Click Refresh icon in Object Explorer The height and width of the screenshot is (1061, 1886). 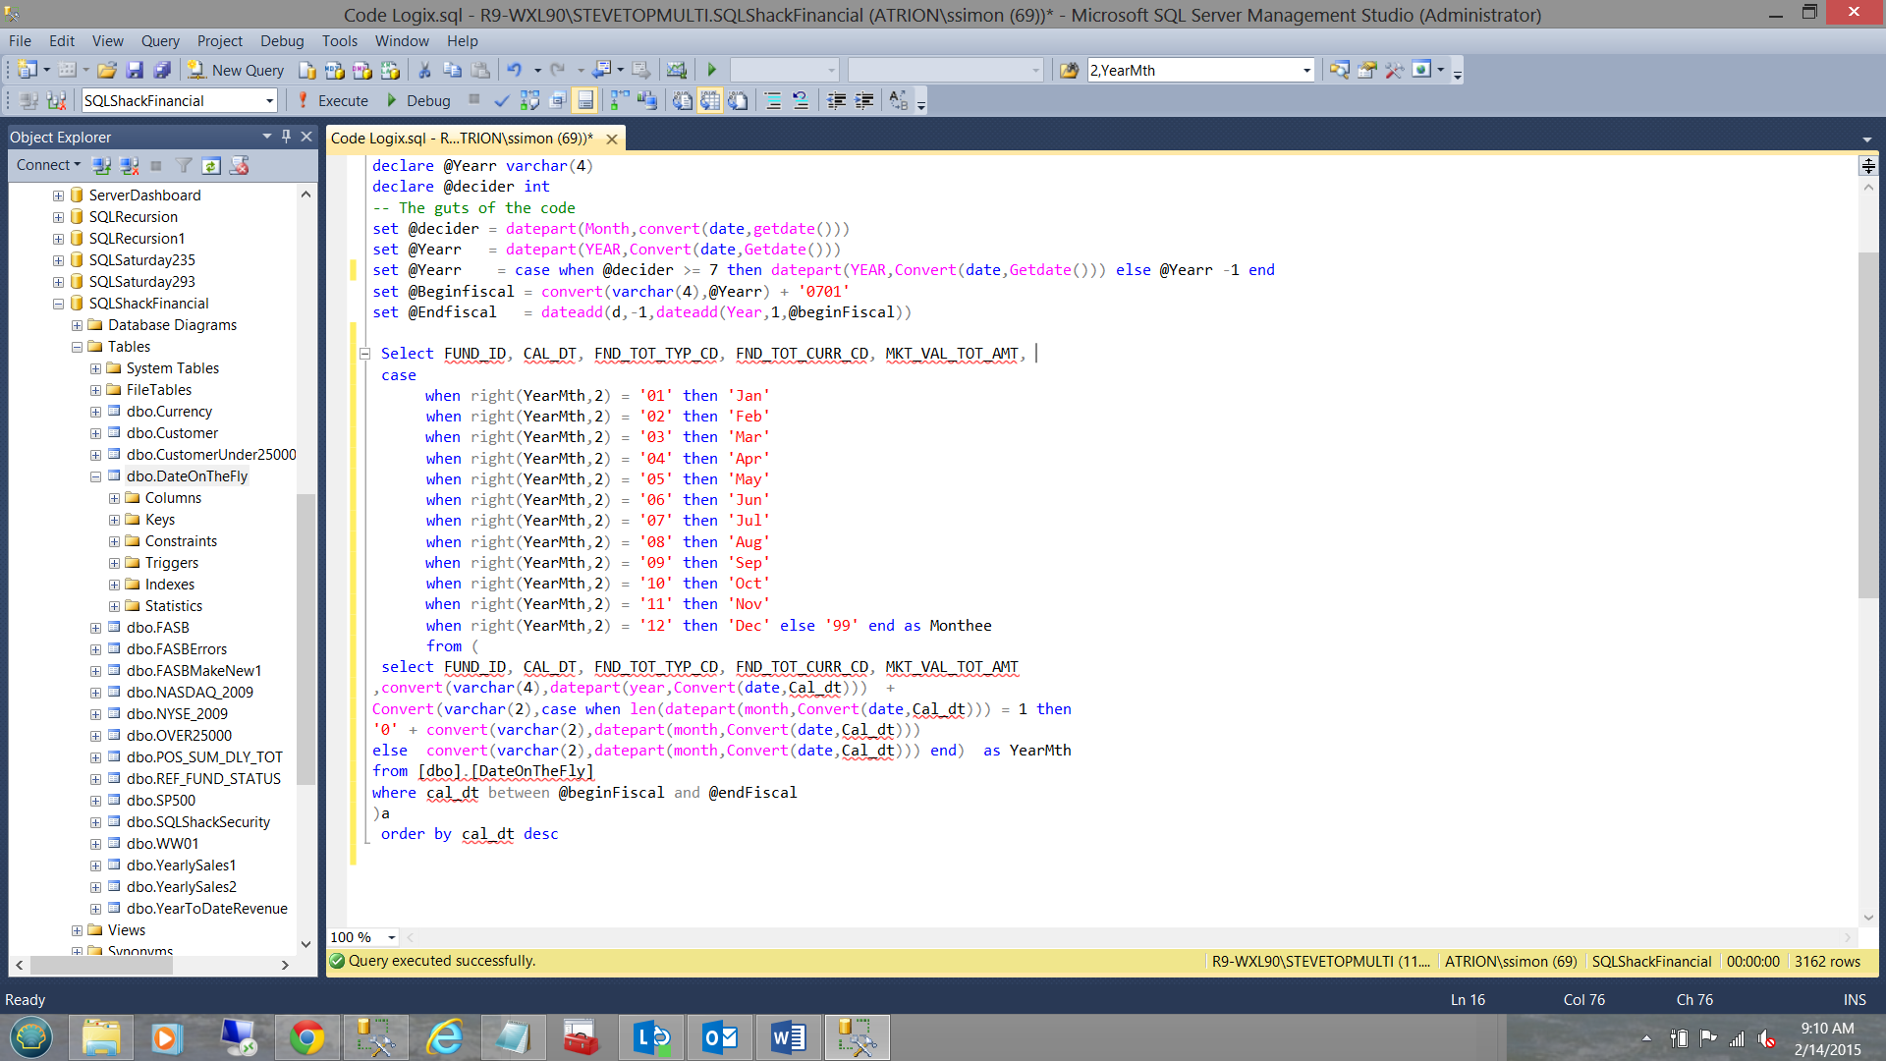pos(211,165)
